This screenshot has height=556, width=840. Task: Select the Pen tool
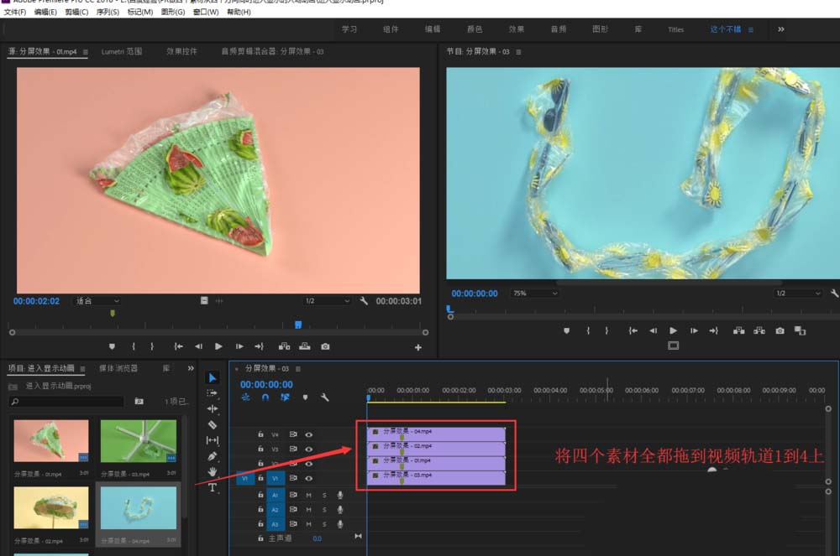(213, 456)
